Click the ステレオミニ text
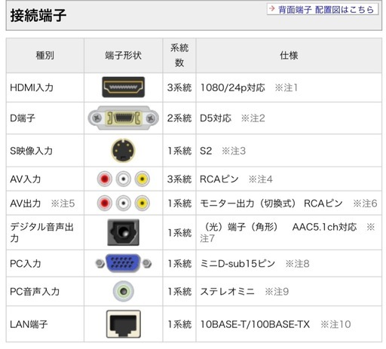 (228, 292)
